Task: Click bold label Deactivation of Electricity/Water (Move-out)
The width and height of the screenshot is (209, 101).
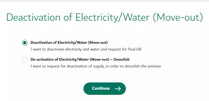Action: coord(69,42)
